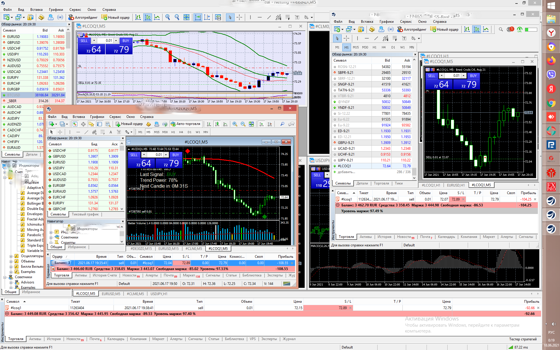Open Navigator star icon in middle terminal
The height and width of the screenshot is (350, 560).
[x=91, y=124]
